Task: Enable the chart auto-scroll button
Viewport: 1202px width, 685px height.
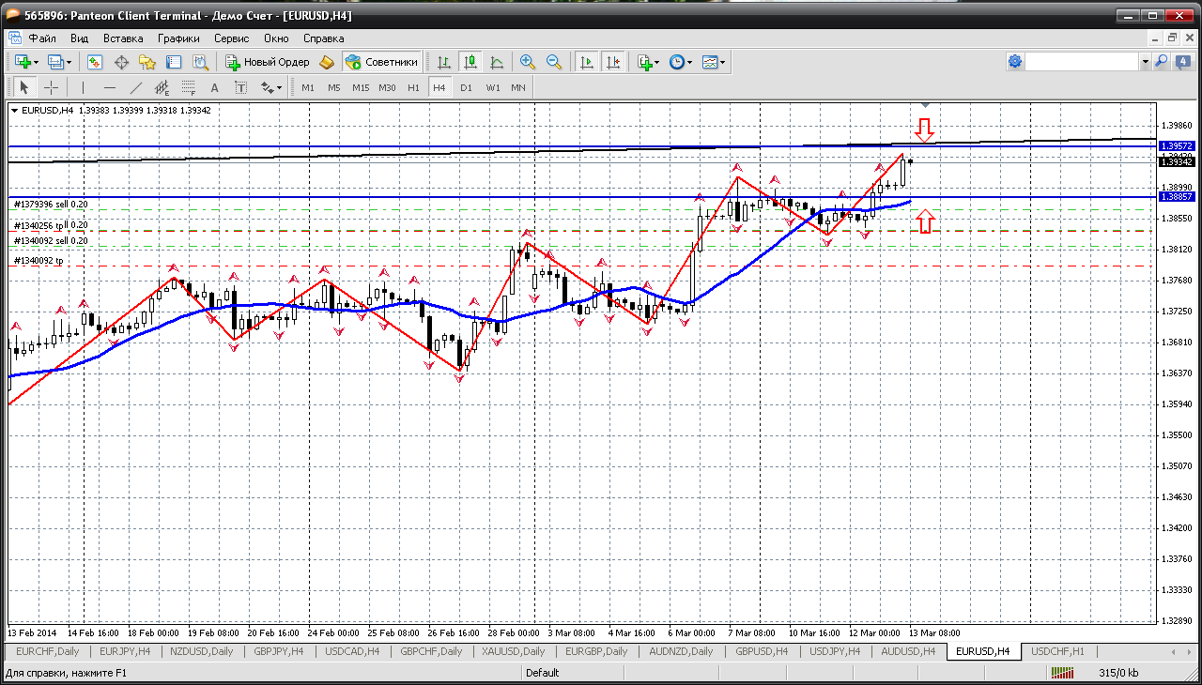Action: (x=586, y=62)
